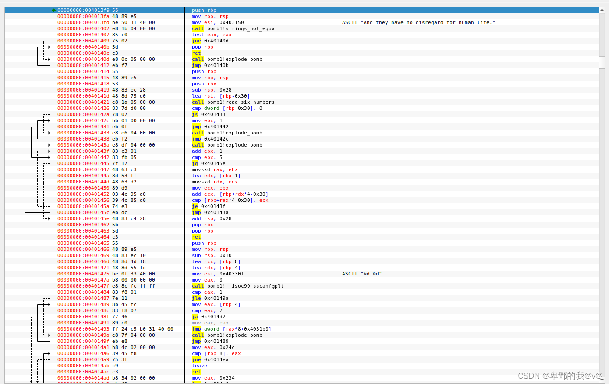
Task: Click mov ebx, 1 instruction
Action: pyautogui.click(x=207, y=120)
